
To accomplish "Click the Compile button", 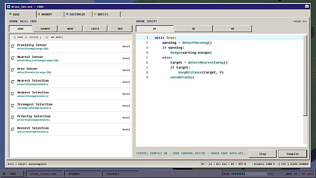I will pos(293,154).
